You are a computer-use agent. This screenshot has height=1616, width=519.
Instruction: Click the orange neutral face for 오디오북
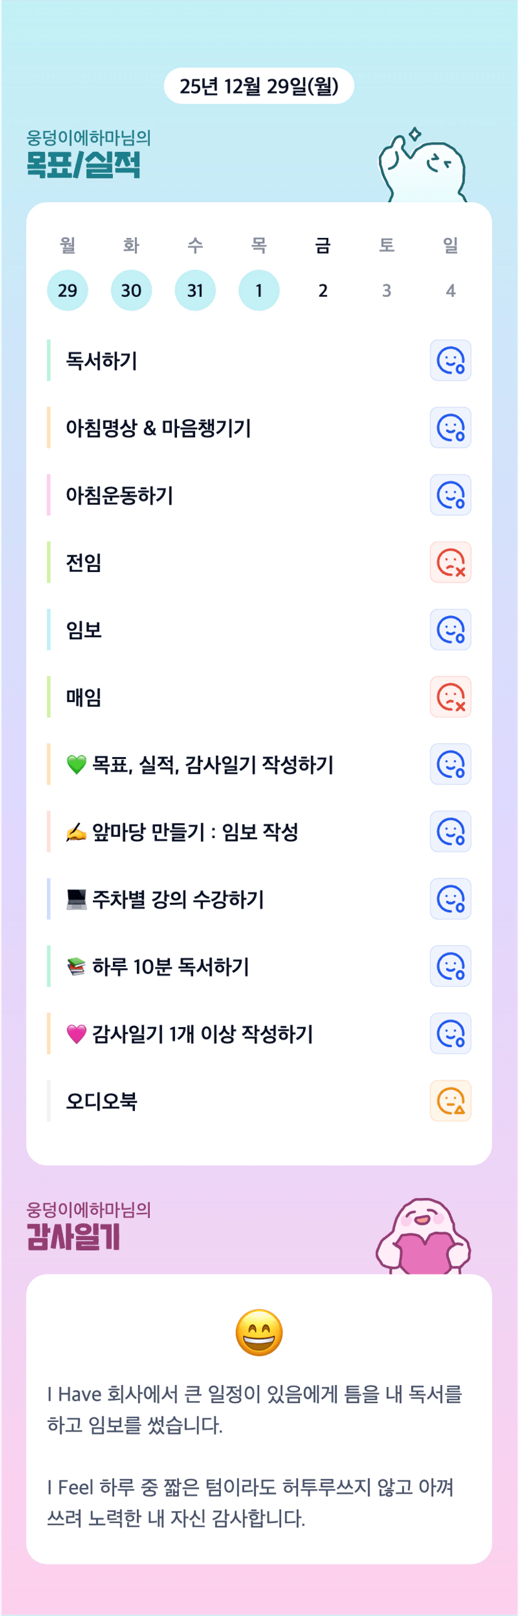[x=450, y=1101]
